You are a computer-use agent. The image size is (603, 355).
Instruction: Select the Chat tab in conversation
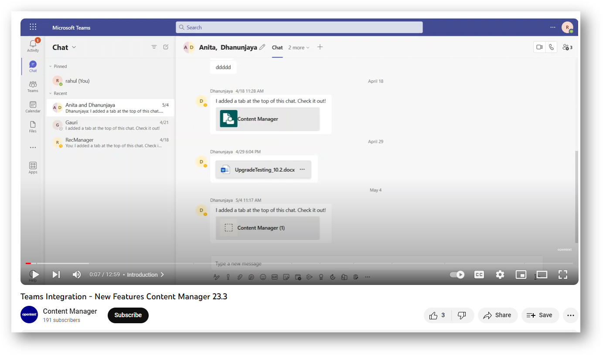point(277,47)
